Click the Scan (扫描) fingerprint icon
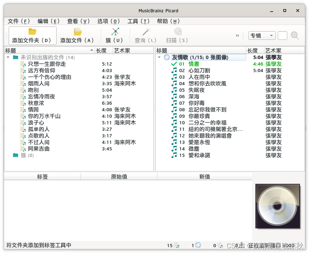309x253 pixels. [x=178, y=32]
